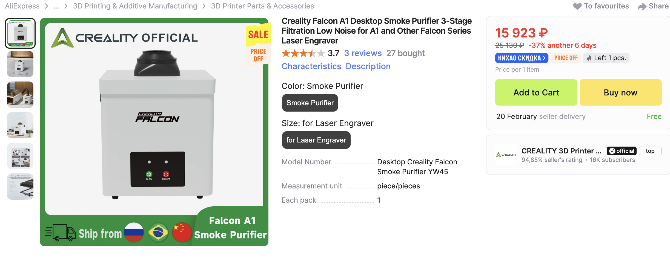Click the PRICE OFF tag beside price
Viewport: 670px width, 262px height.
[566, 58]
